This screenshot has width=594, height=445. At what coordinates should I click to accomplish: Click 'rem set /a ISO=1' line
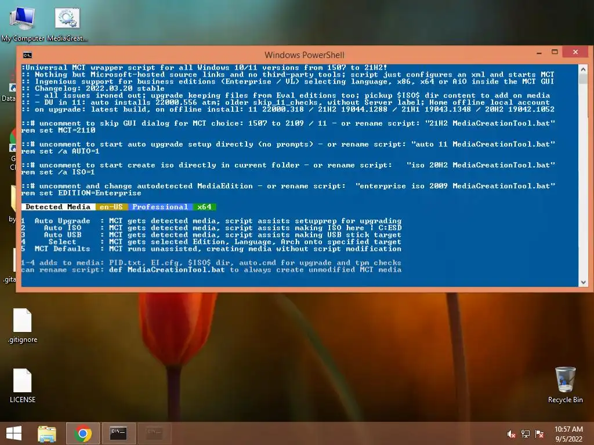pyautogui.click(x=59, y=172)
